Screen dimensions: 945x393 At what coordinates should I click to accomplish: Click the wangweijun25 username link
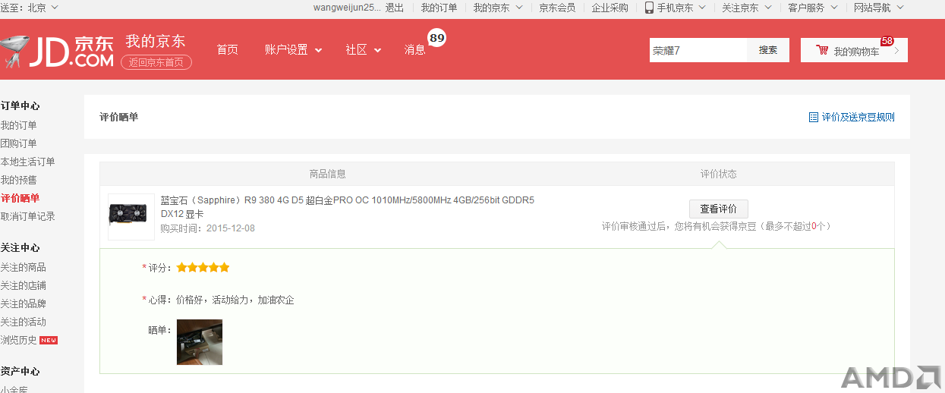click(347, 8)
